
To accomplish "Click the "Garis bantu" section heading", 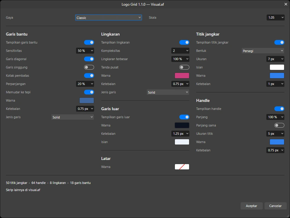I will click(x=17, y=34).
